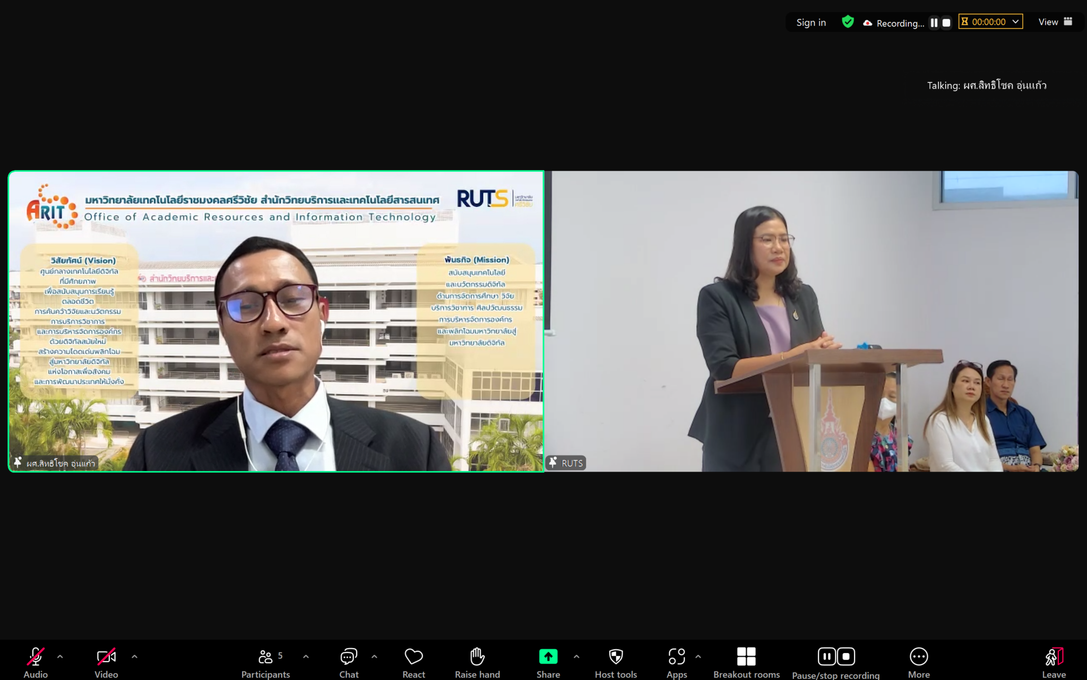Screen dimensions: 1087x680
Task: Expand the participants options arrow
Action: [x=306, y=657]
